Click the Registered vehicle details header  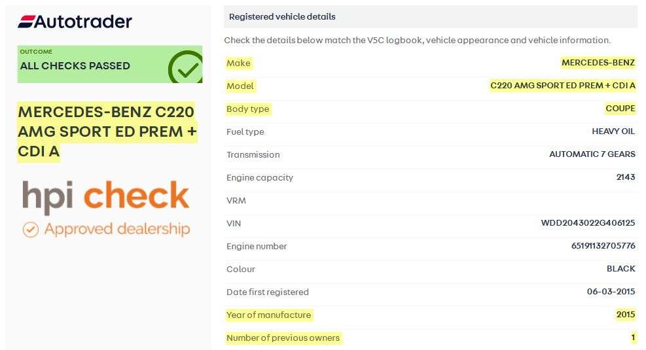click(x=282, y=16)
